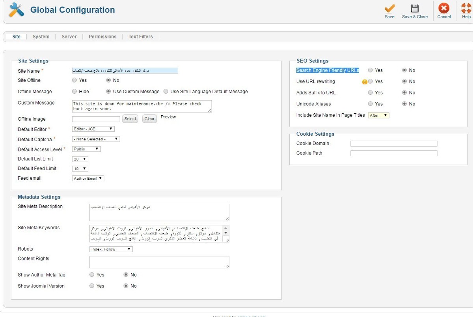Screen dimensions: 473x317
Task: Set Site Offline to Yes
Action: coord(74,80)
